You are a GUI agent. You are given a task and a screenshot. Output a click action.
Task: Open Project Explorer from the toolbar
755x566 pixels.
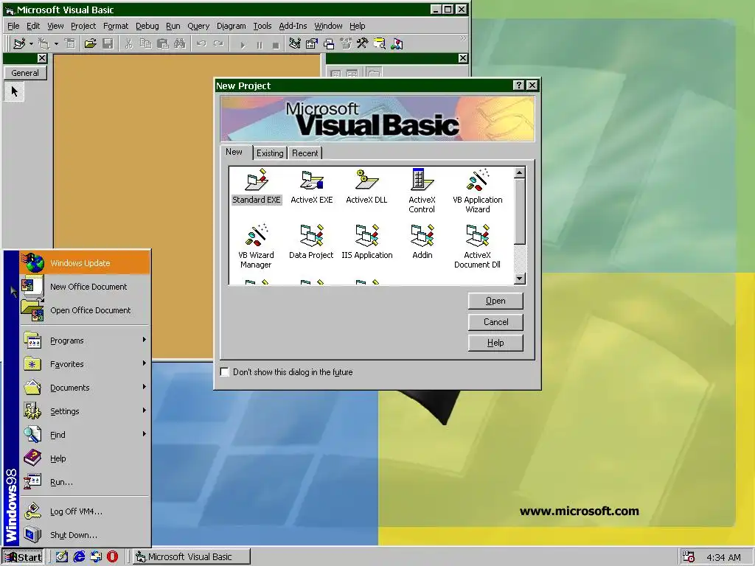click(x=295, y=43)
